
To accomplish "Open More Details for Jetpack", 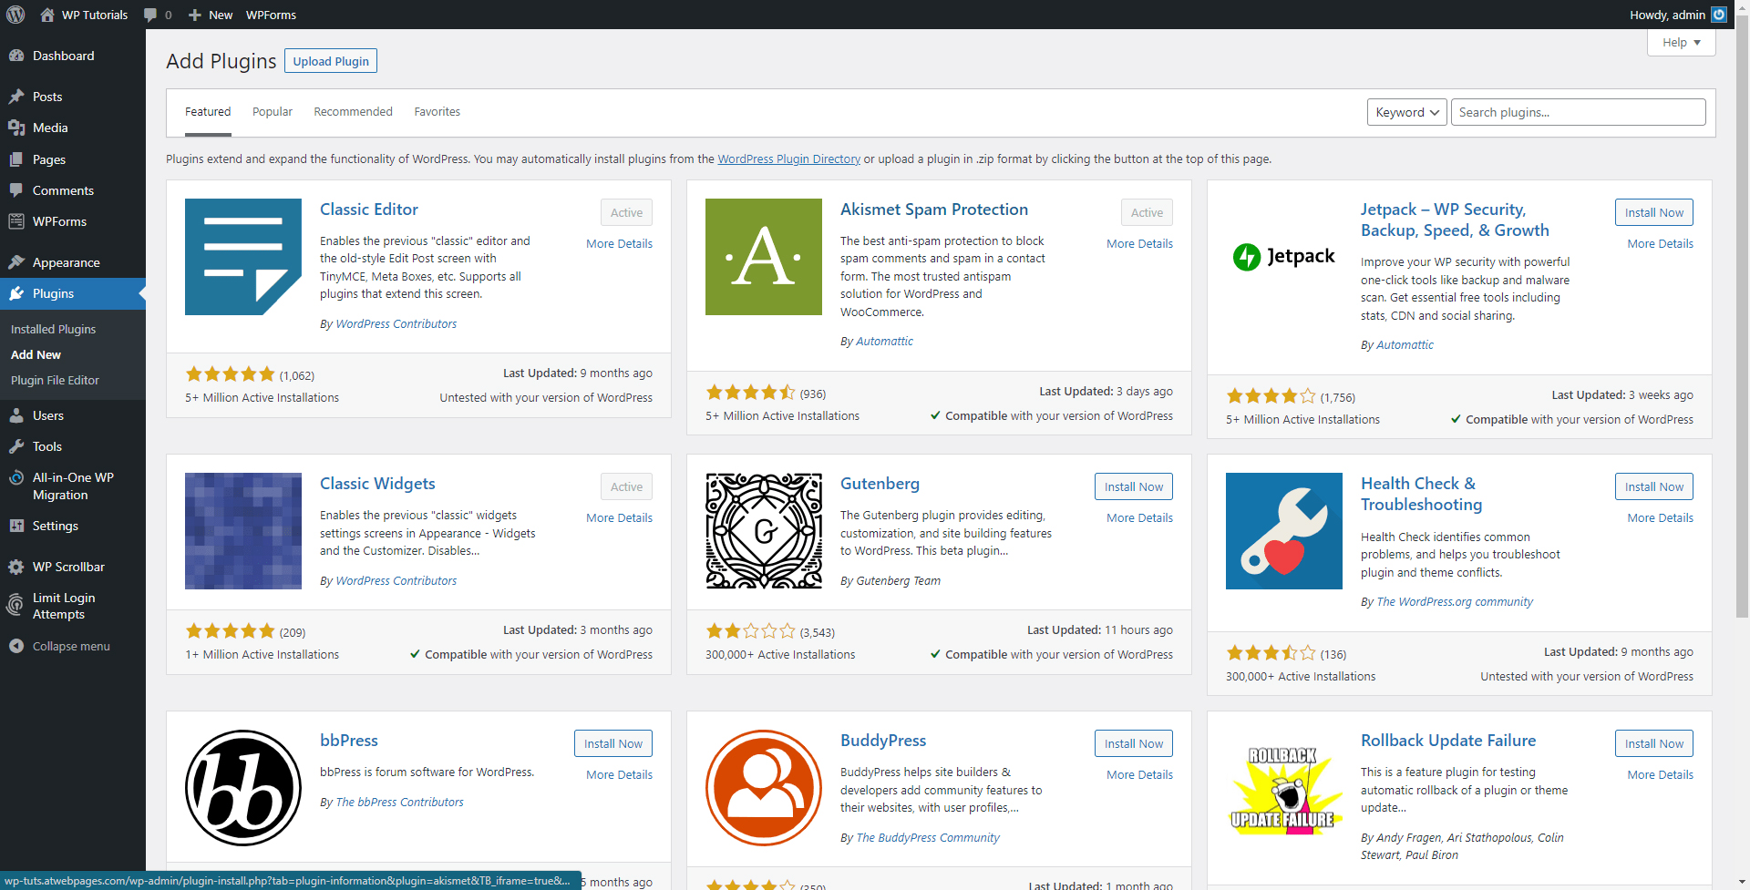I will tap(1660, 243).
